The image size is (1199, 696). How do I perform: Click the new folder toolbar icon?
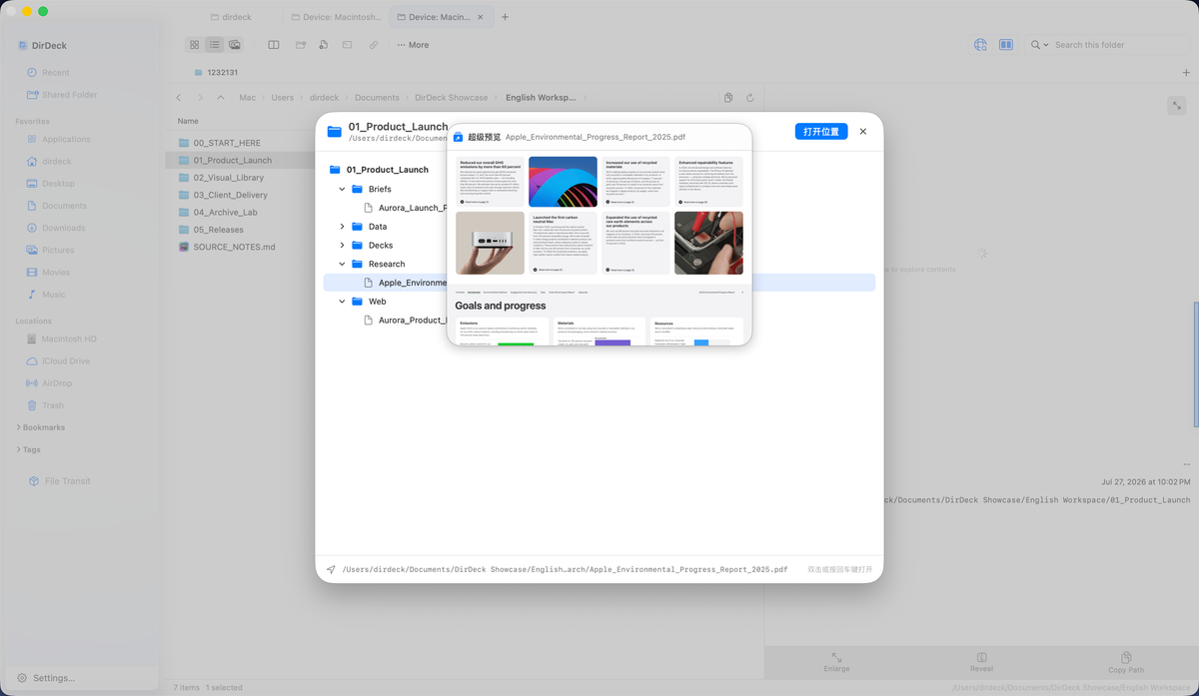click(x=300, y=45)
